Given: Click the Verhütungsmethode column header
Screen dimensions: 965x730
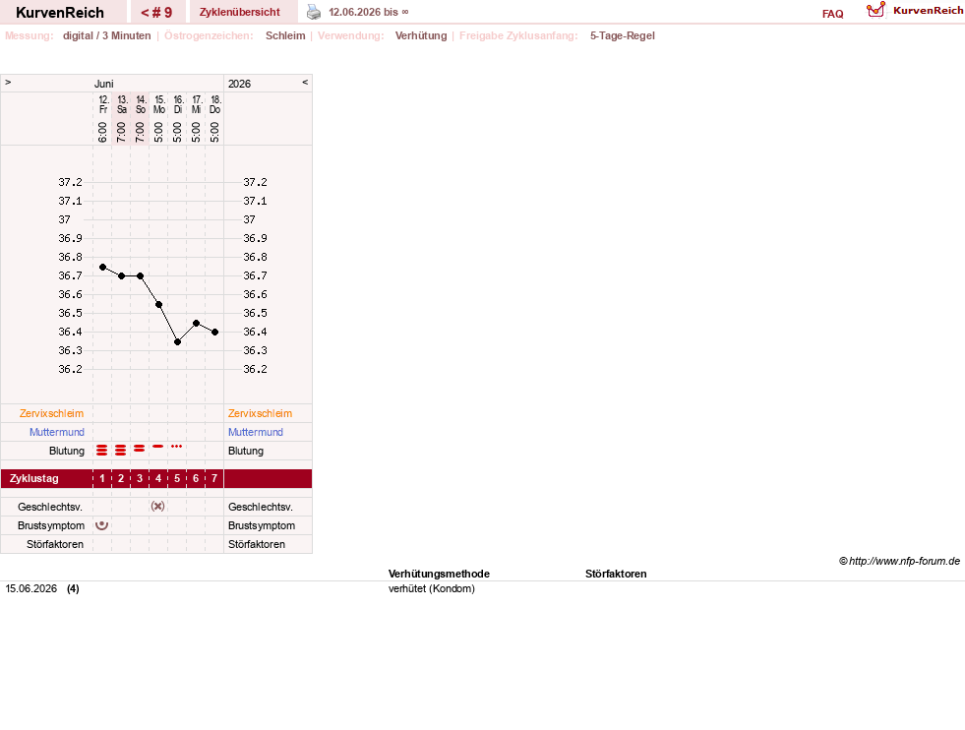Looking at the screenshot, I should click(x=439, y=574).
